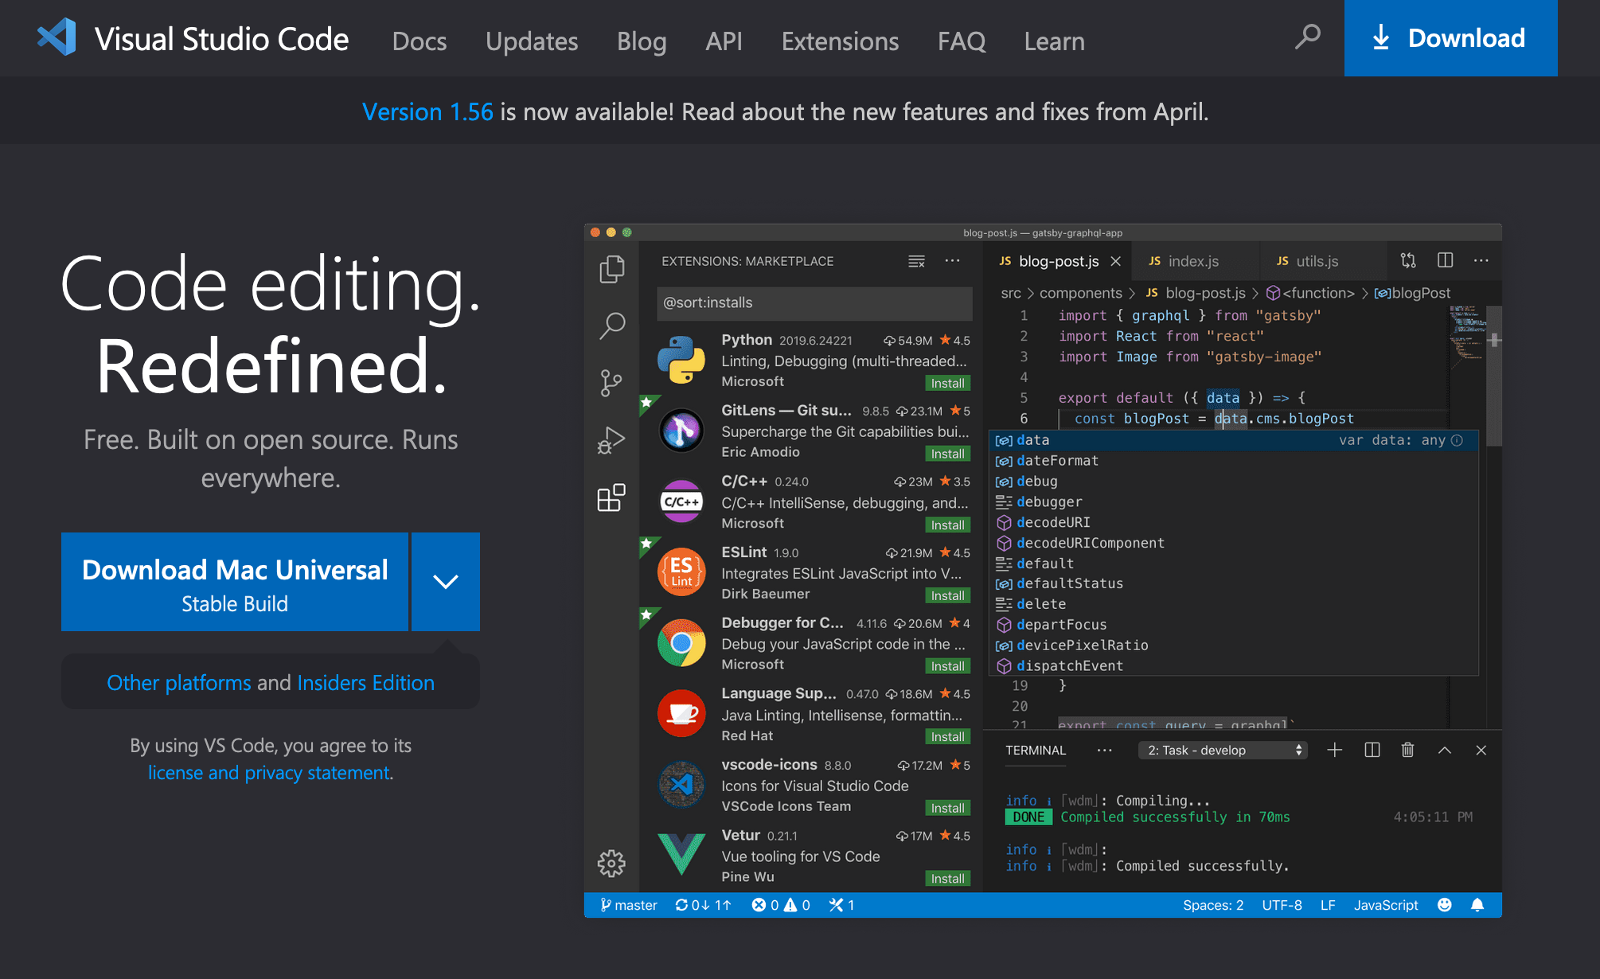Click the @sort:installs extension search field
Viewport: 1600px width, 979px height.
click(814, 302)
